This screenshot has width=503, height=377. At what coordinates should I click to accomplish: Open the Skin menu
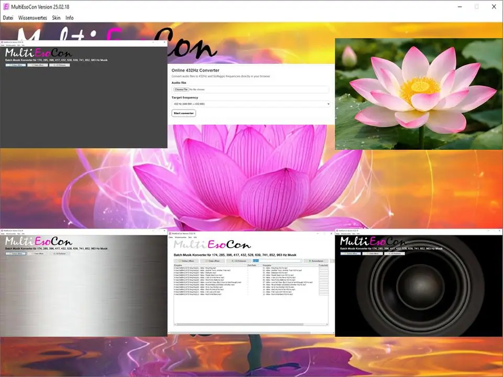(56, 17)
